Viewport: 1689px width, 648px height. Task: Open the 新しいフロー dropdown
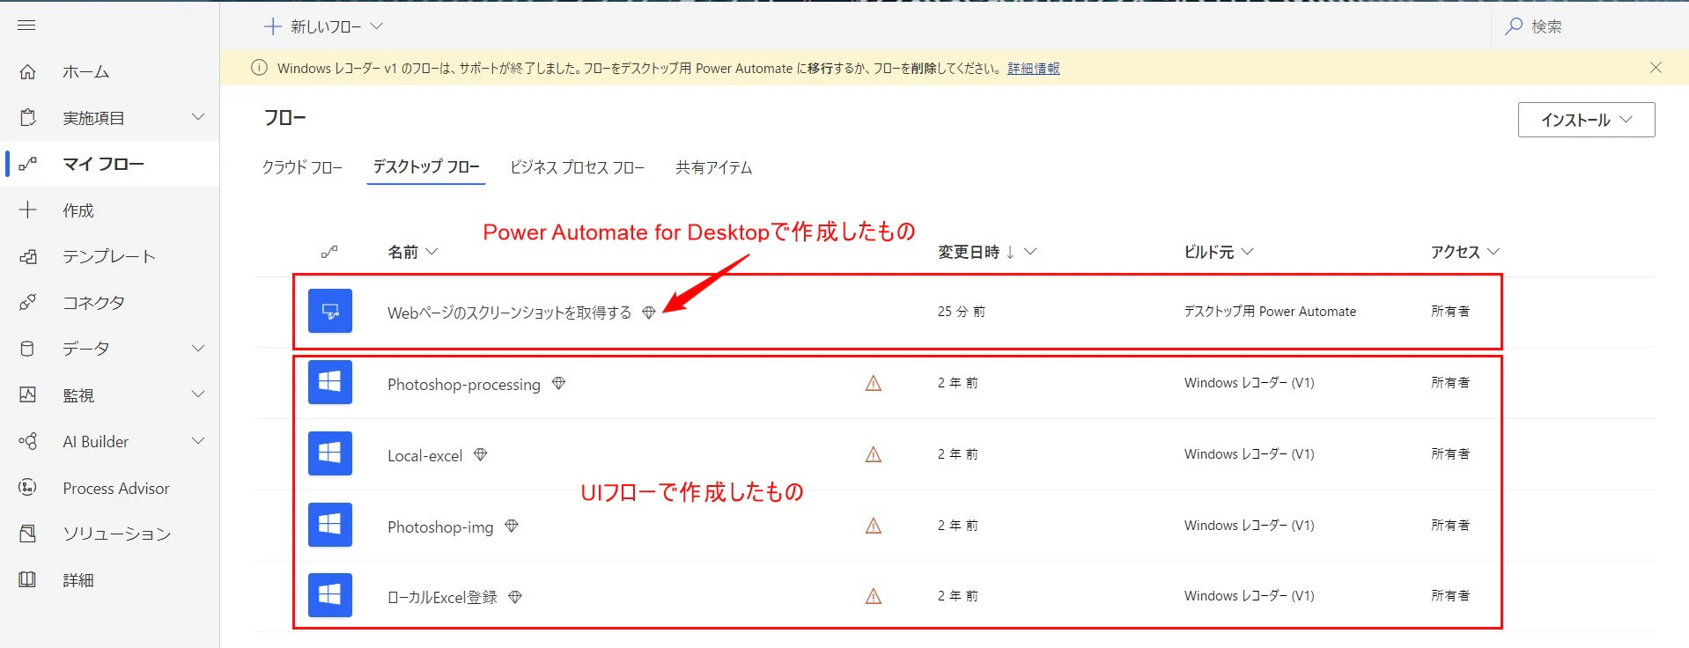pos(323,26)
